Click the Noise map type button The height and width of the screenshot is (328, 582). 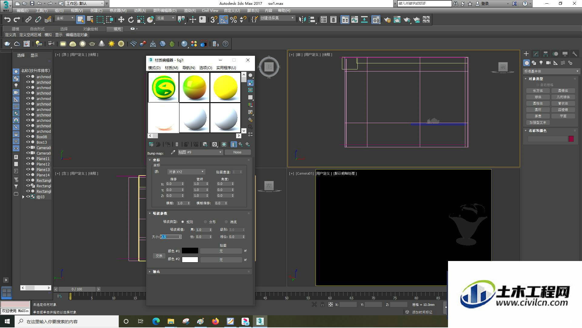237,152
